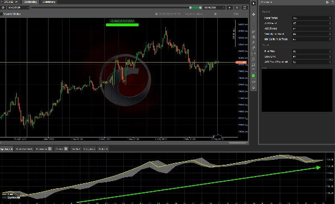Adjust the Geschwindigkeit speed slider knob
The height and width of the screenshot is (204, 335).
tap(216, 14)
